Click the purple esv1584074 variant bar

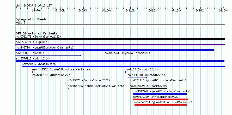point(120,45)
